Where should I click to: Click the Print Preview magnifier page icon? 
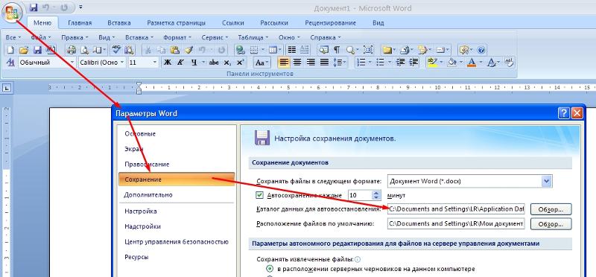point(84,50)
